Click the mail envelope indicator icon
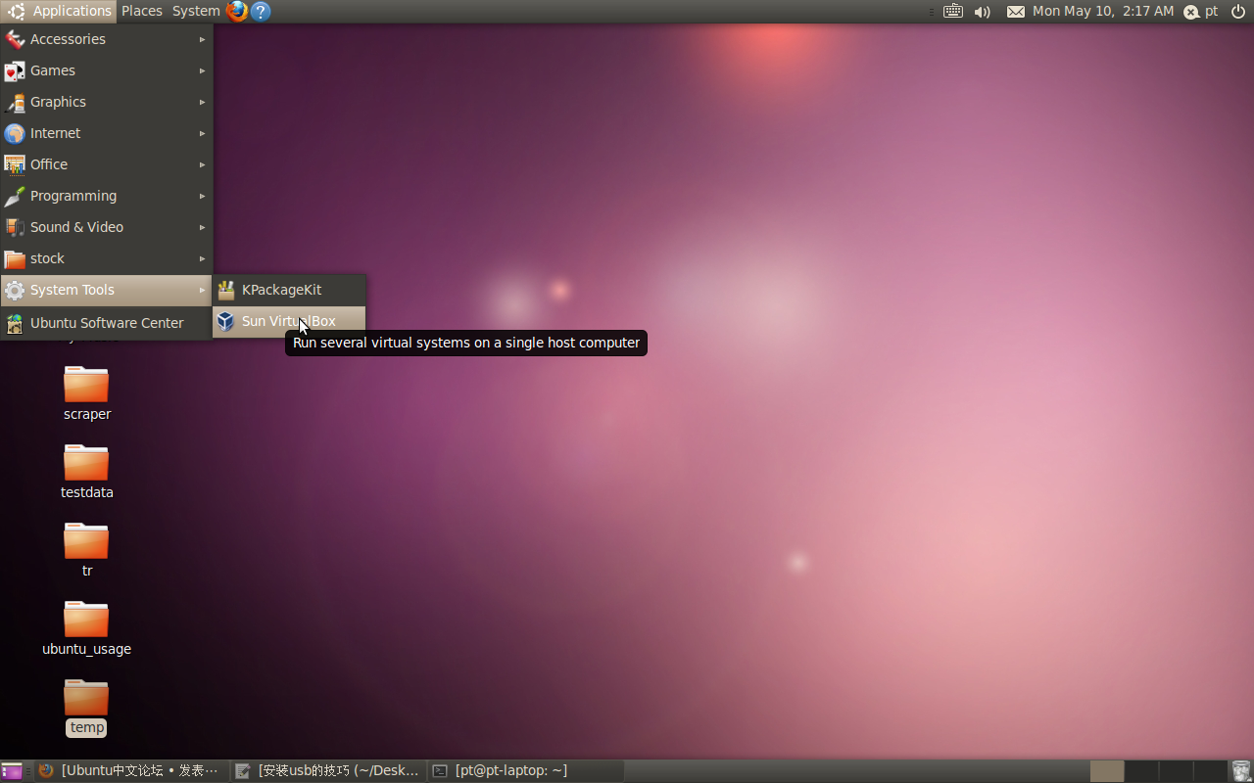This screenshot has height=783, width=1254. (1016, 12)
